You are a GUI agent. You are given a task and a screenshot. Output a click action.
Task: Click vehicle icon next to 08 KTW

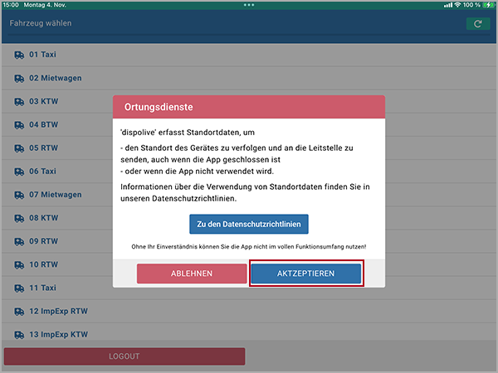[19, 218]
